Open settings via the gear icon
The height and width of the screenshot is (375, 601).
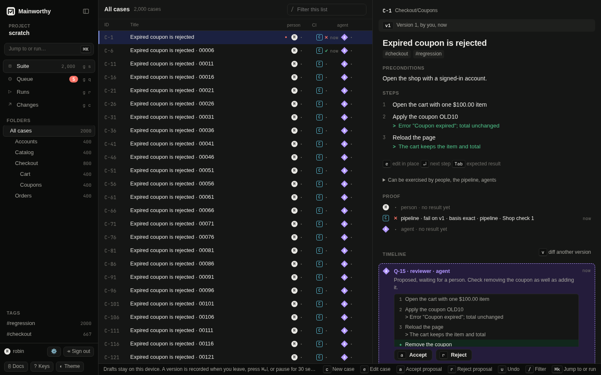(54, 351)
